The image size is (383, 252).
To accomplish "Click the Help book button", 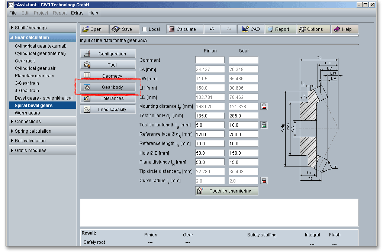I will [344, 29].
